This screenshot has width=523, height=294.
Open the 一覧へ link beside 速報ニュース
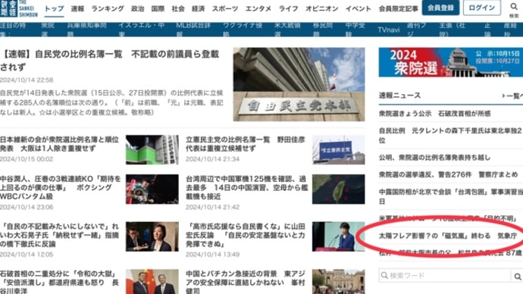(512, 96)
